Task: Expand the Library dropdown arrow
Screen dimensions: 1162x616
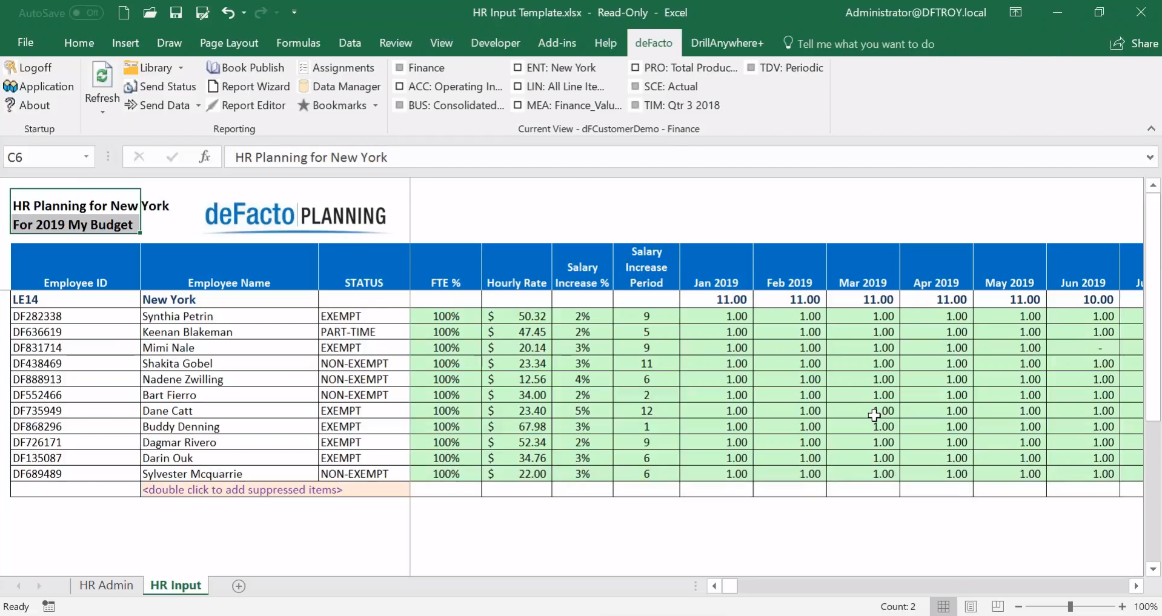Action: pyautogui.click(x=181, y=68)
